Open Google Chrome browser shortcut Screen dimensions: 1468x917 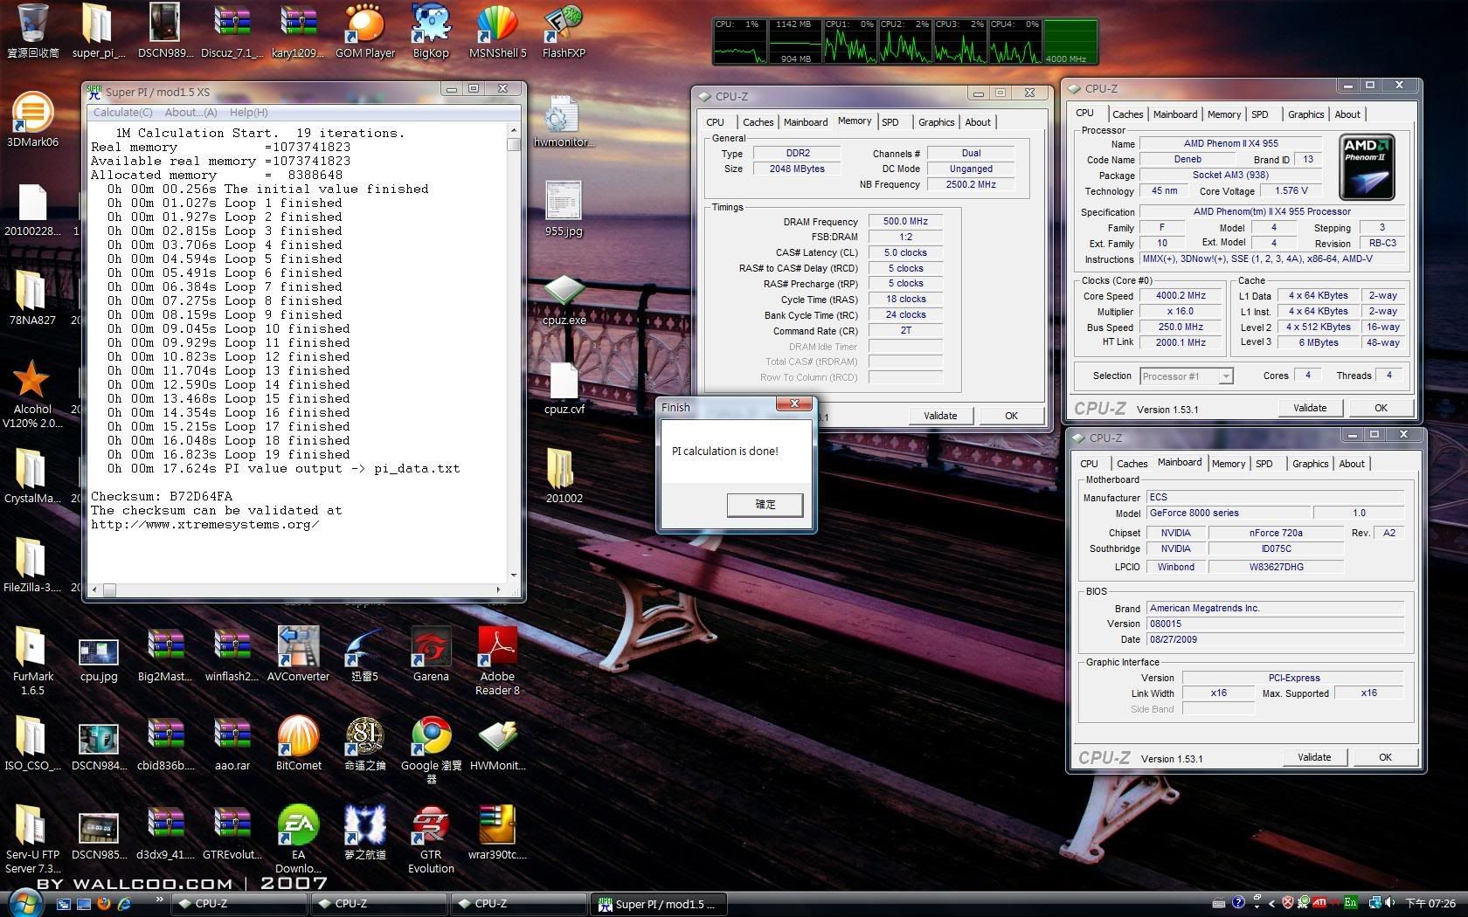tap(431, 750)
